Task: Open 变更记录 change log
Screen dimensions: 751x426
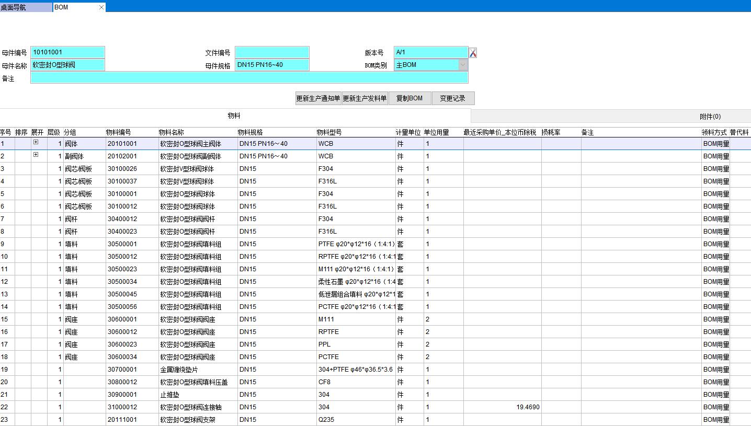Action: click(452, 98)
